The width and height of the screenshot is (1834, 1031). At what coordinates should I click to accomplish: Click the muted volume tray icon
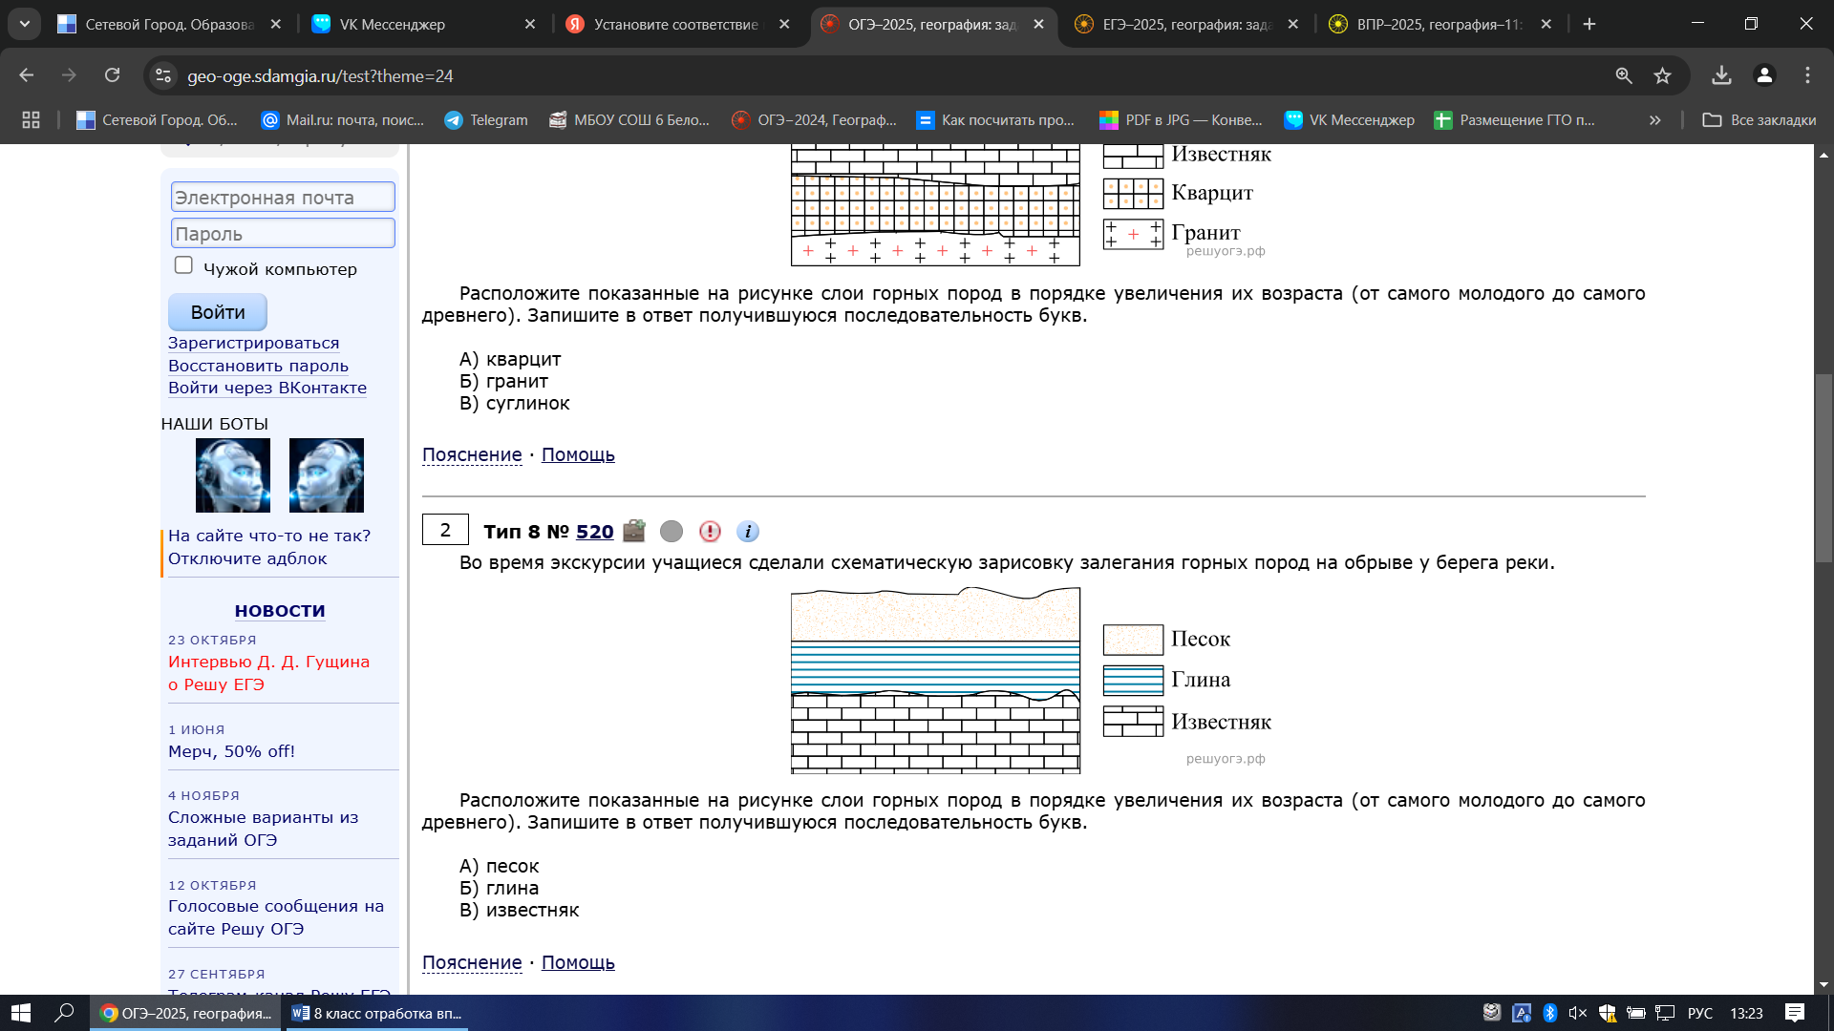pyautogui.click(x=1578, y=1013)
